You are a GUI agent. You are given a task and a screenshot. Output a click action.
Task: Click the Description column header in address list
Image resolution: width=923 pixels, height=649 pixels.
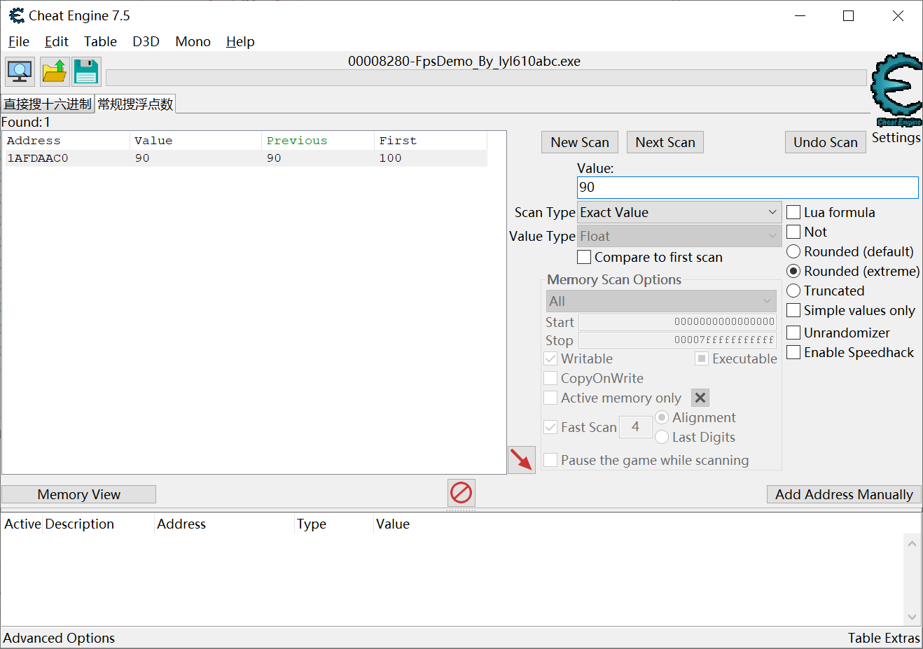tap(98, 524)
